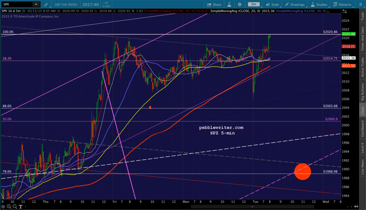Select the text T tool icon
This screenshot has height=210, width=366.
20,206
